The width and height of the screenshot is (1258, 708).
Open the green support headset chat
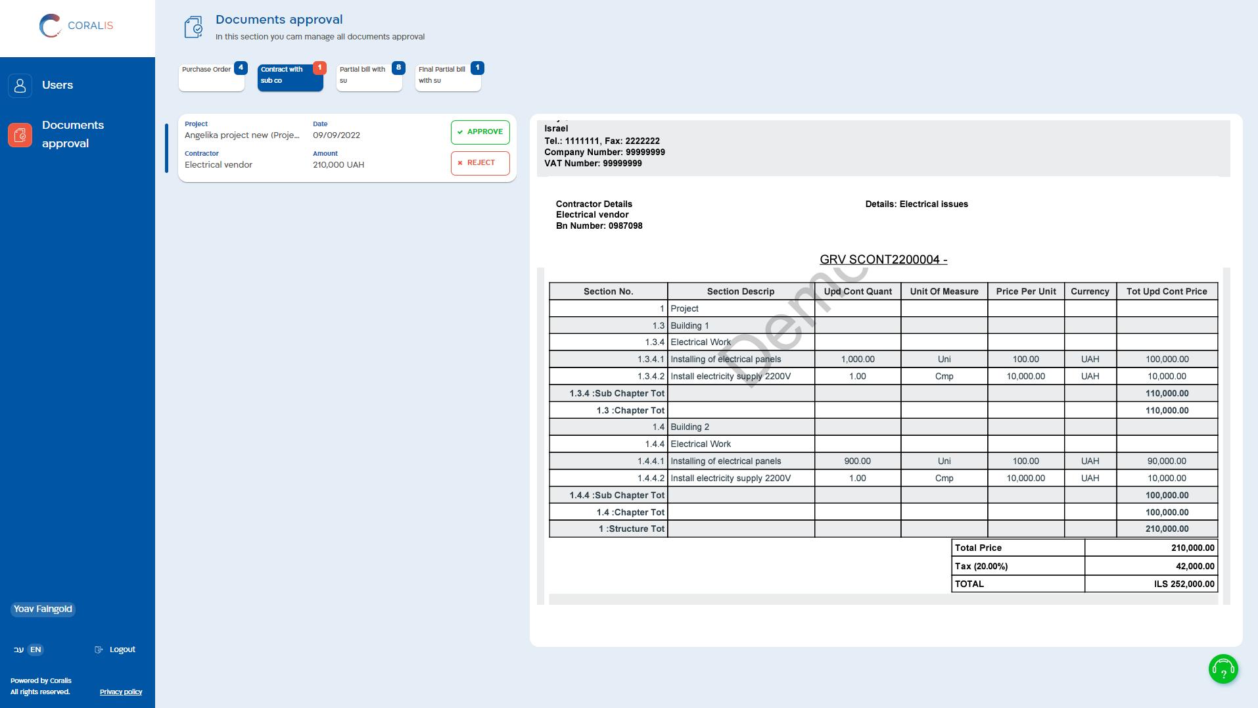[x=1223, y=669]
